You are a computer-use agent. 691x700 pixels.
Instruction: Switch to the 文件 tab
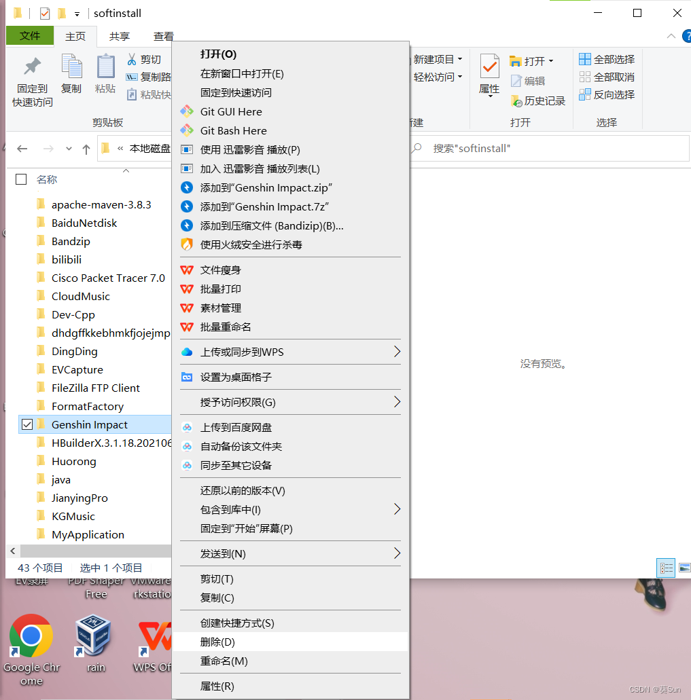(30, 36)
